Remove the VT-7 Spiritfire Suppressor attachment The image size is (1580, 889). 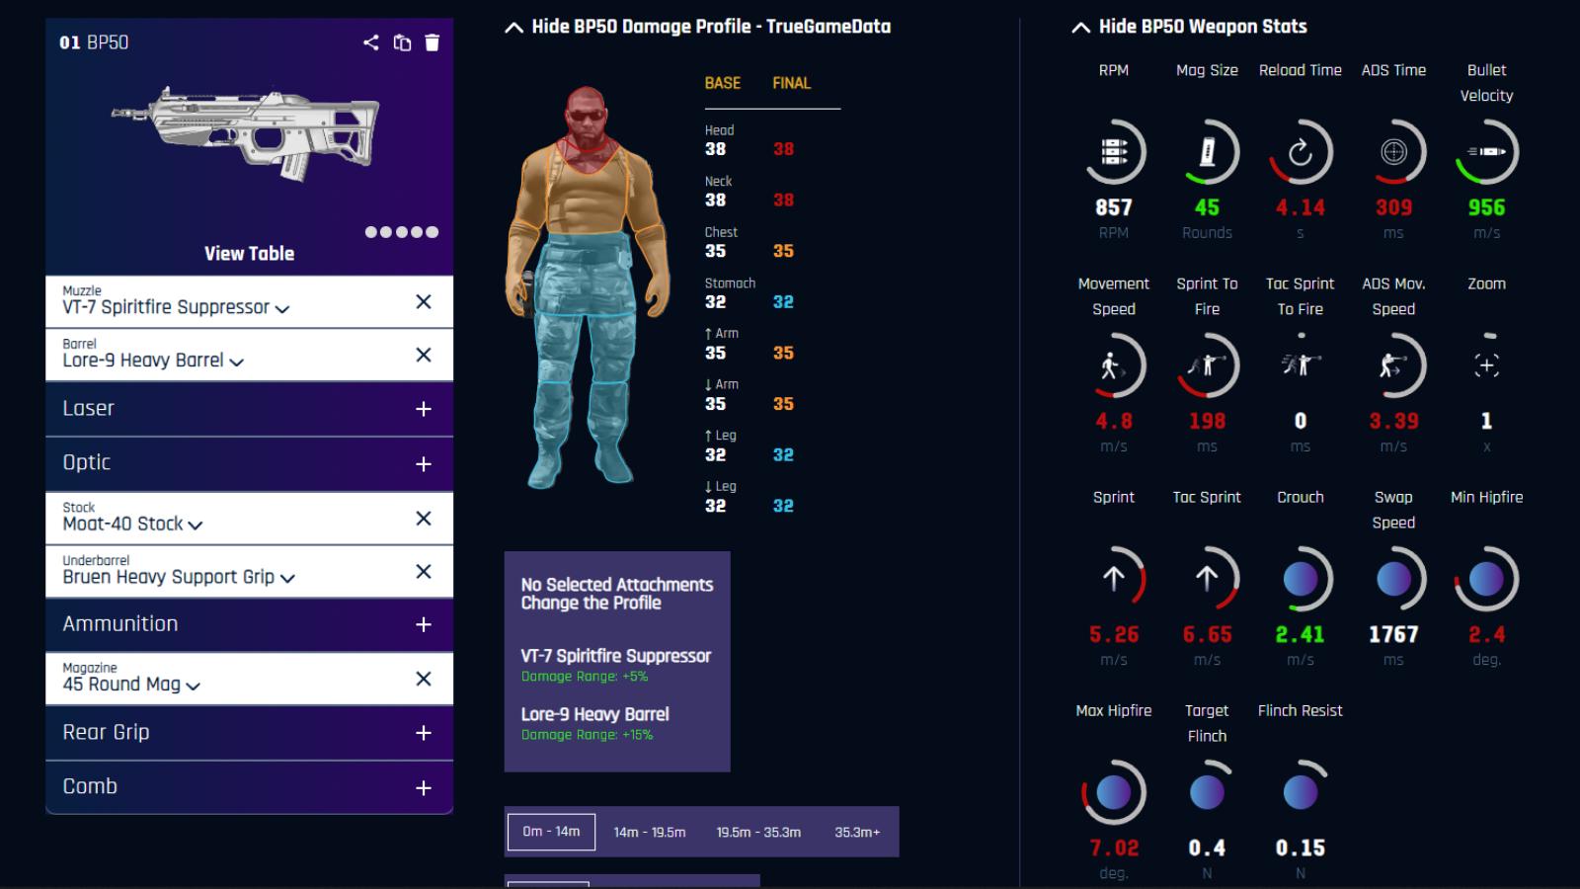[x=424, y=302]
